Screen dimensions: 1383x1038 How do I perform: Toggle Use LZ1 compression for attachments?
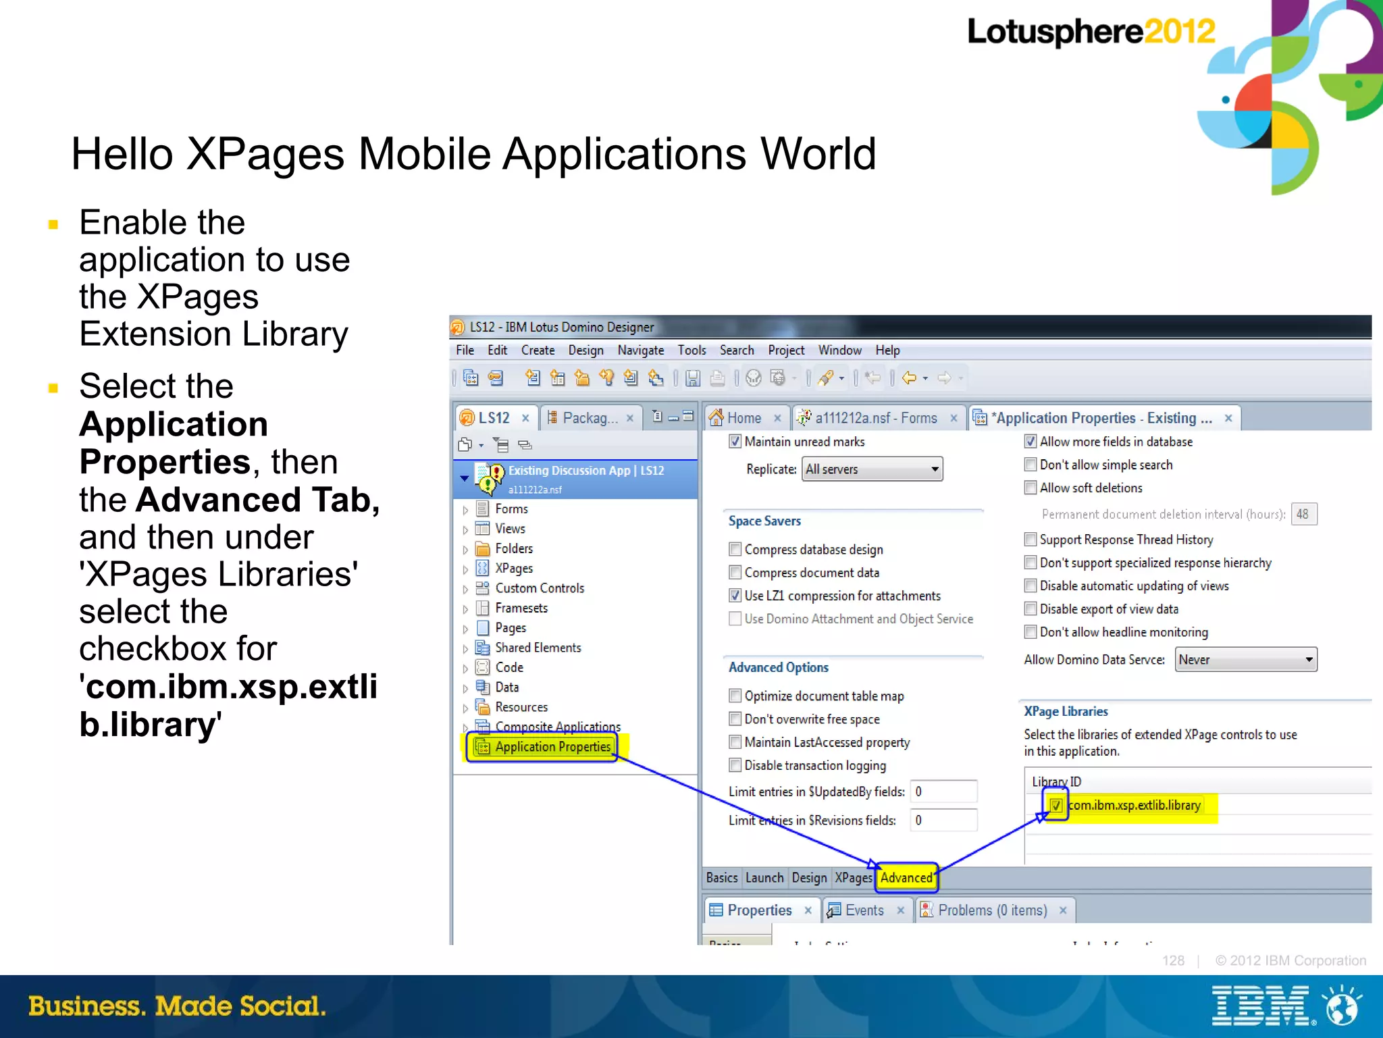(x=735, y=596)
